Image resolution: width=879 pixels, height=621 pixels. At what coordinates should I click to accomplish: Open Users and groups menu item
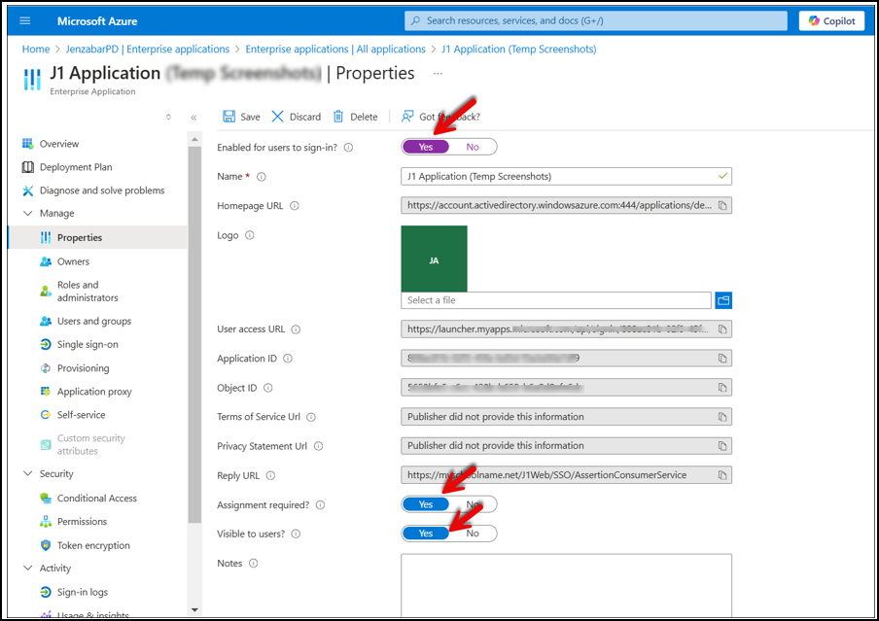94,321
